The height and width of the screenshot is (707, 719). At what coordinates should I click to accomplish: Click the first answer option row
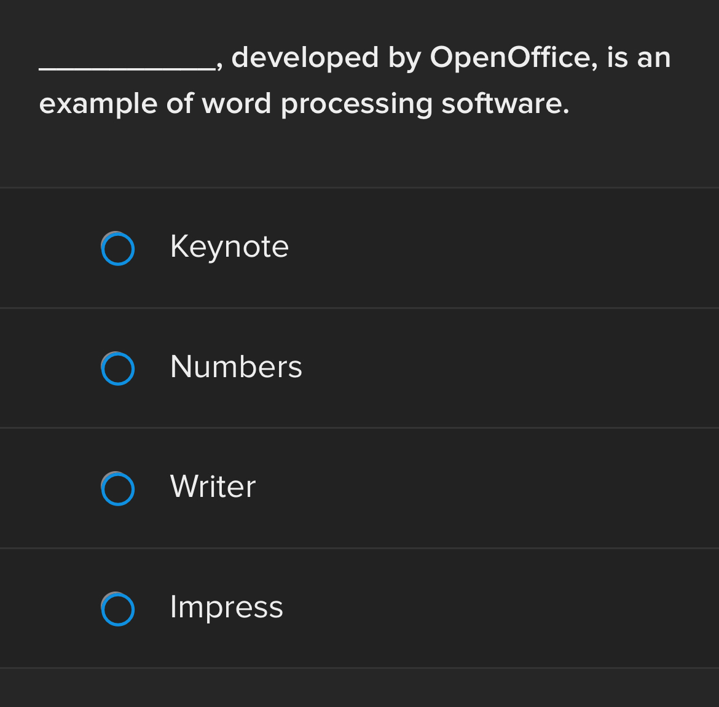tap(359, 247)
